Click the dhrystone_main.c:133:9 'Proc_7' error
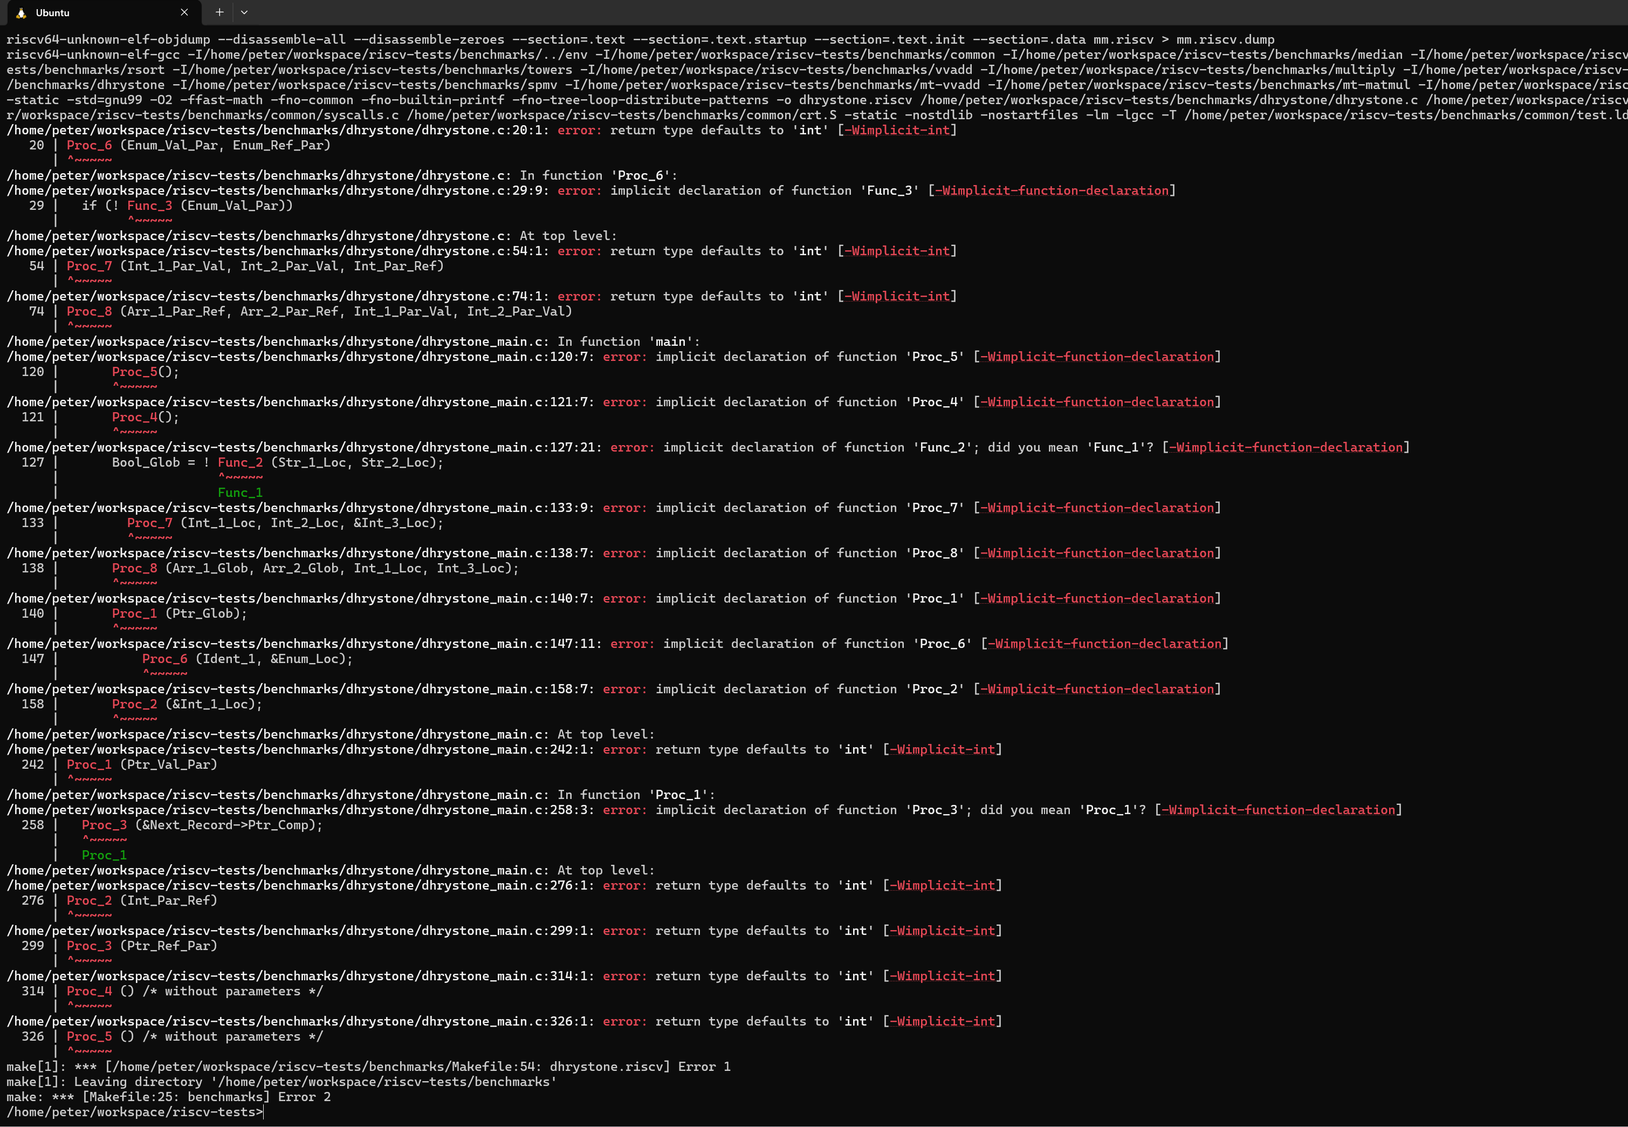The width and height of the screenshot is (1628, 1127). pyautogui.click(x=614, y=508)
